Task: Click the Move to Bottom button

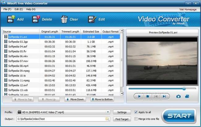Action: tap(102, 99)
